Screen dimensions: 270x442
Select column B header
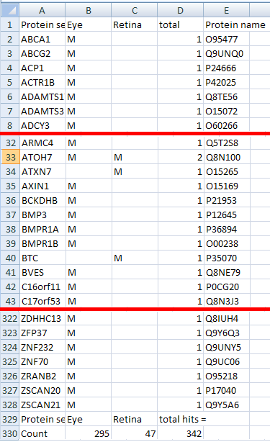point(89,10)
